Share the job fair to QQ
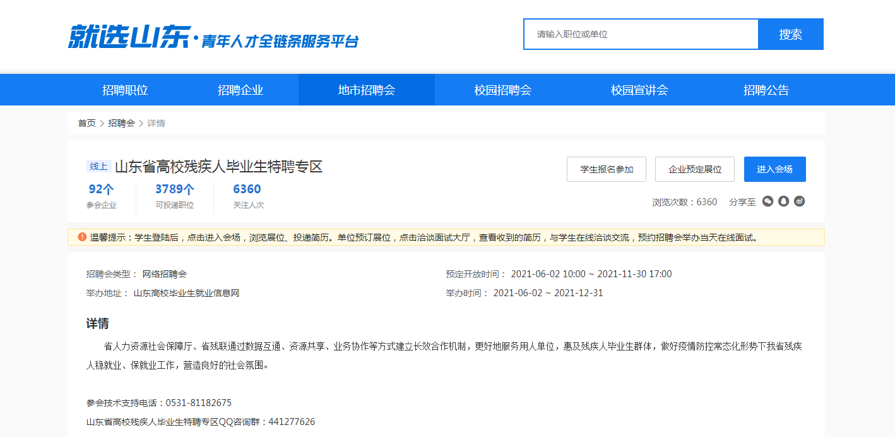Image resolution: width=895 pixels, height=437 pixels. [784, 201]
